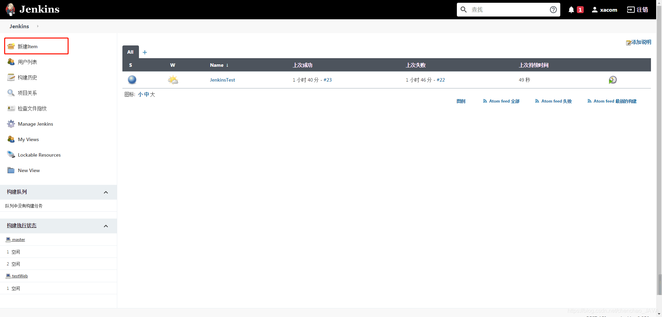The width and height of the screenshot is (662, 317).
Task: Open search help question mark icon
Action: point(553,10)
